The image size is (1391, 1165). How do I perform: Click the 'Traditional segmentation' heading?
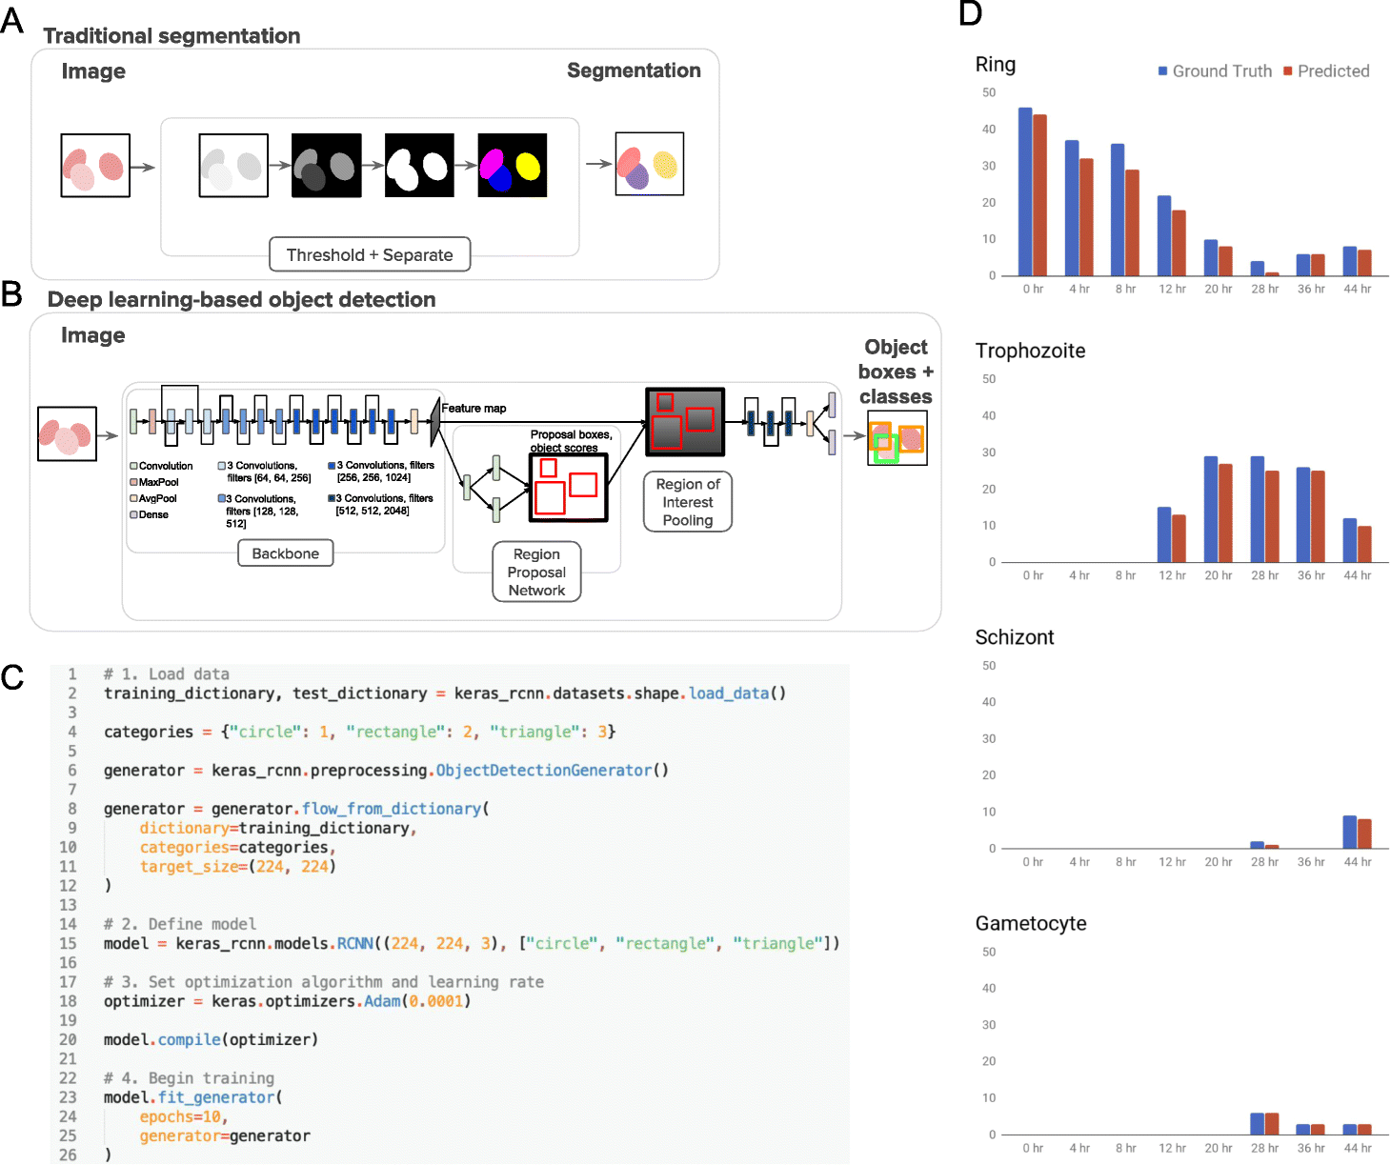pyautogui.click(x=171, y=36)
